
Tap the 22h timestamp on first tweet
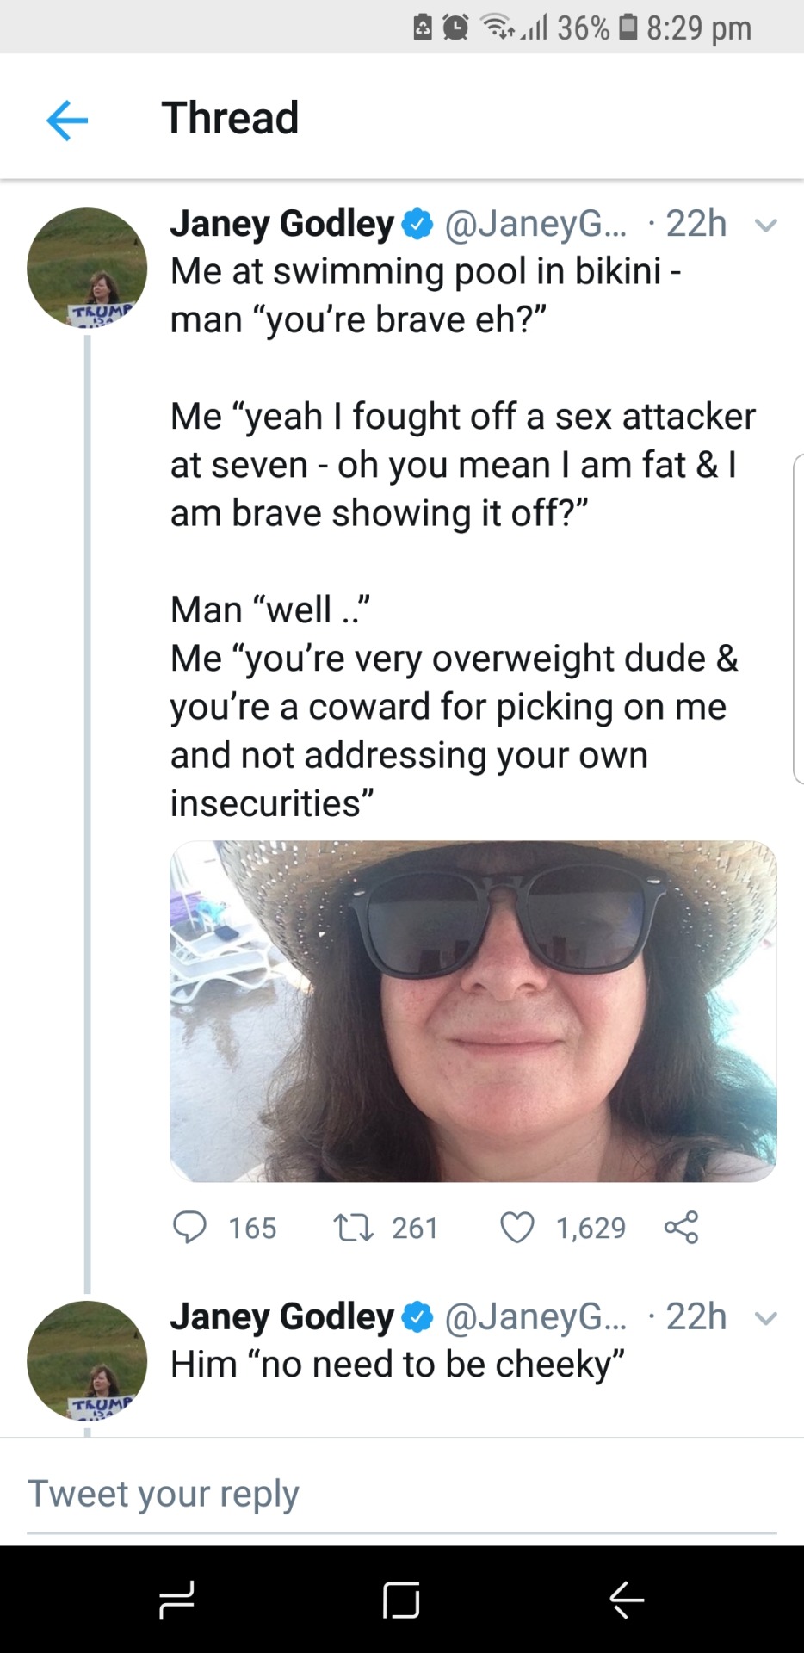coord(696,224)
